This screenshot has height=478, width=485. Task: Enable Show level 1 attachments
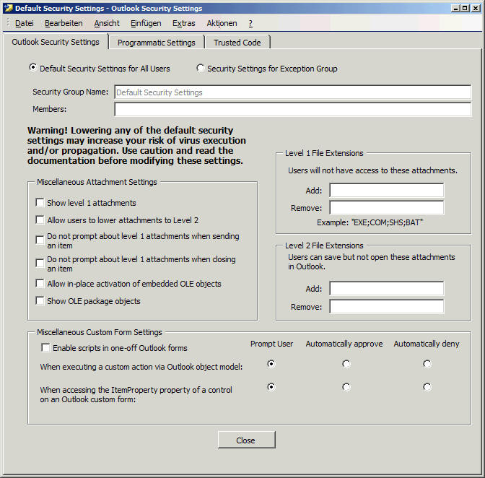[40, 203]
